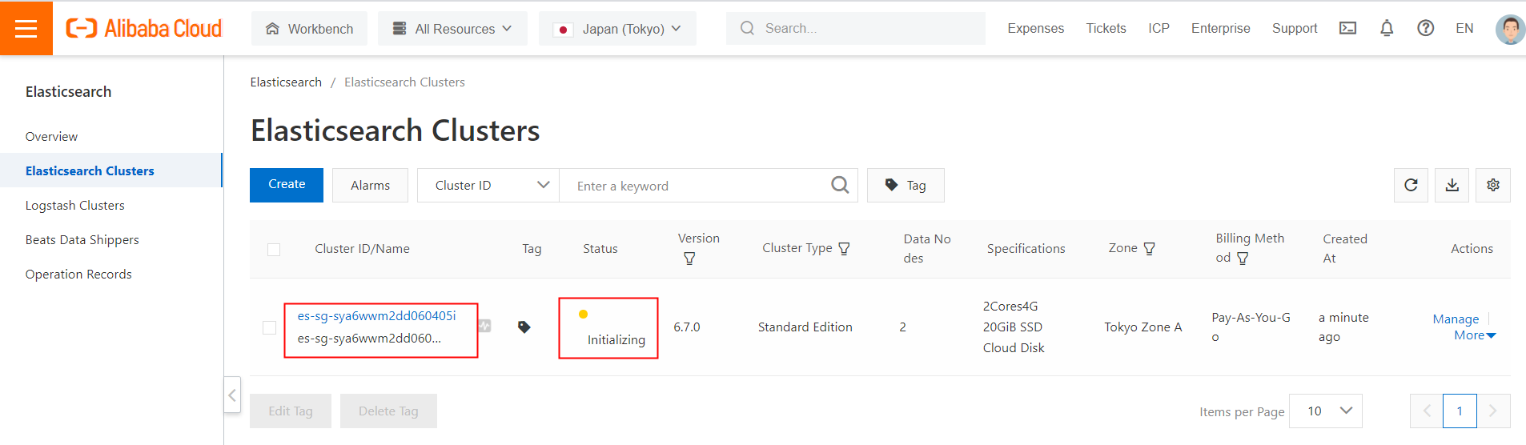Screen dimensions: 1526x445
Task: Open Operation Records in sidebar
Action: tap(78, 274)
